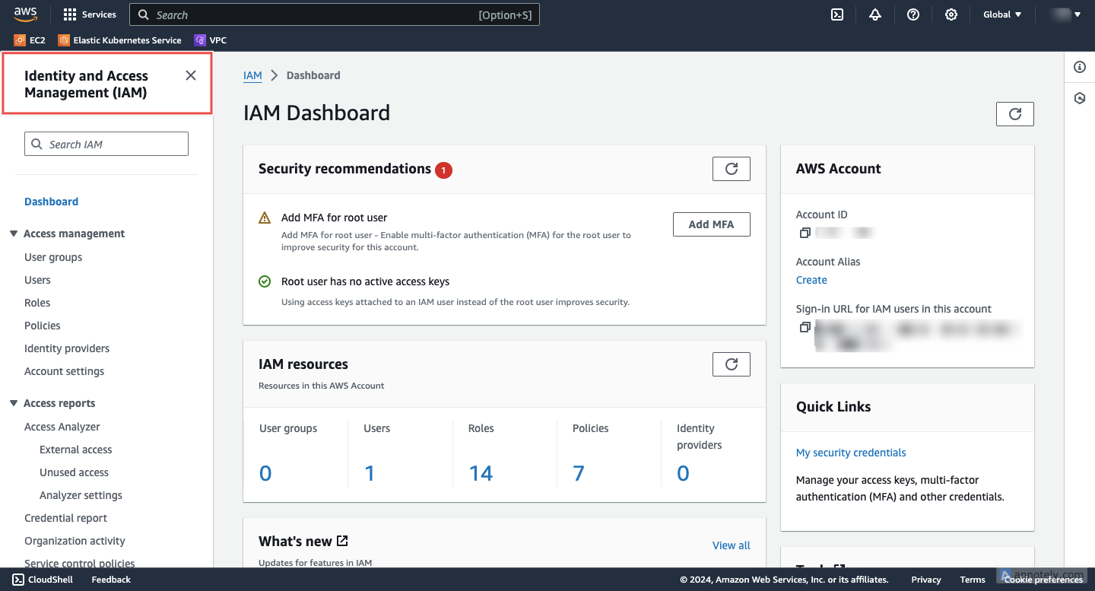Select Policies in the left navigation
This screenshot has height=591, width=1095.
click(43, 326)
